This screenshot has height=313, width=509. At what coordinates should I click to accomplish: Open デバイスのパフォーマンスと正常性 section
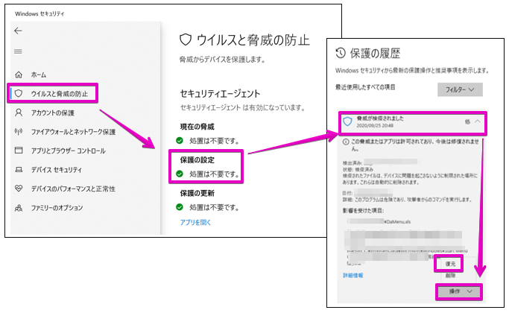73,189
